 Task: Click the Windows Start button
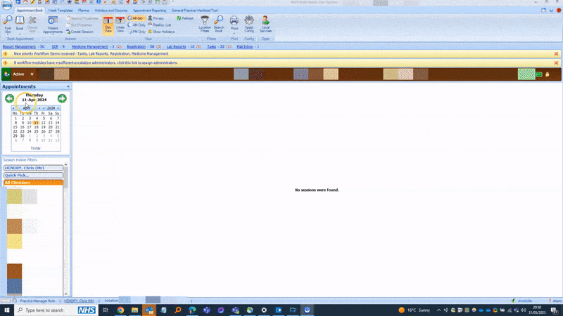coord(7,310)
